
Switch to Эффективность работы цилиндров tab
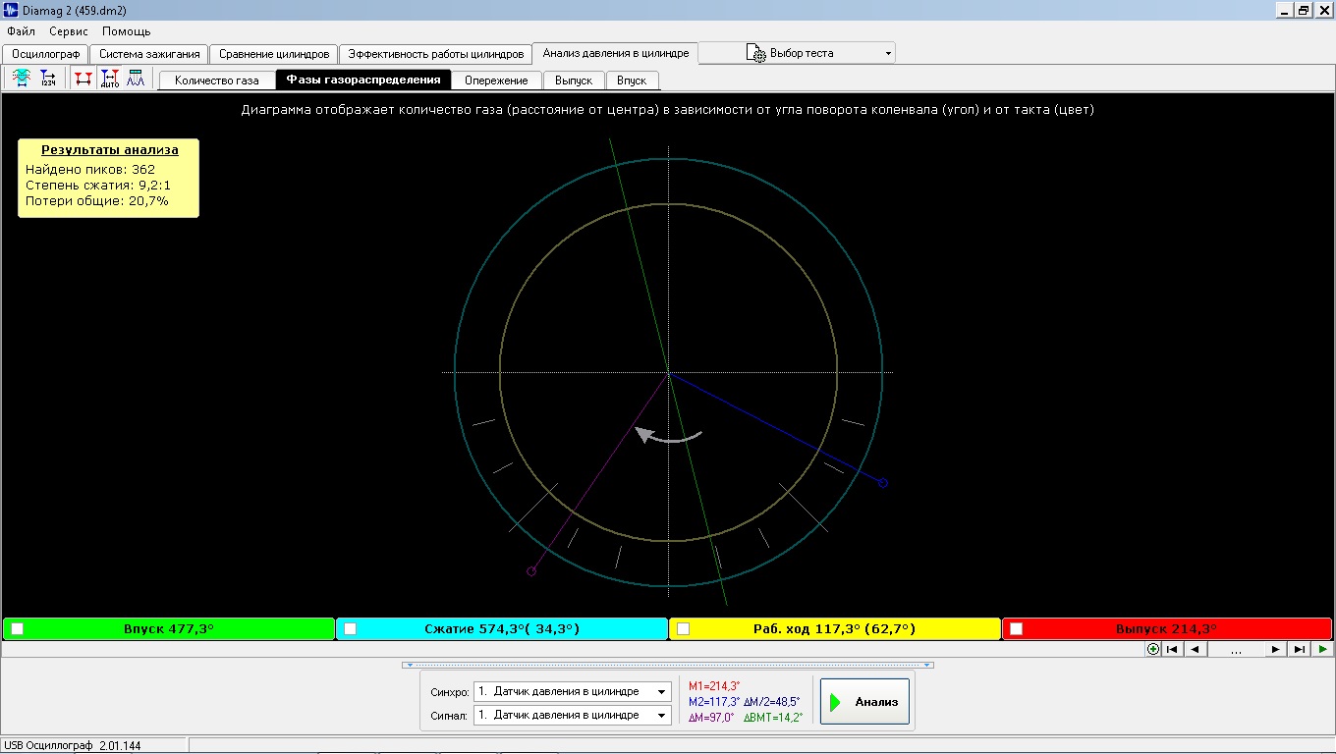point(436,54)
